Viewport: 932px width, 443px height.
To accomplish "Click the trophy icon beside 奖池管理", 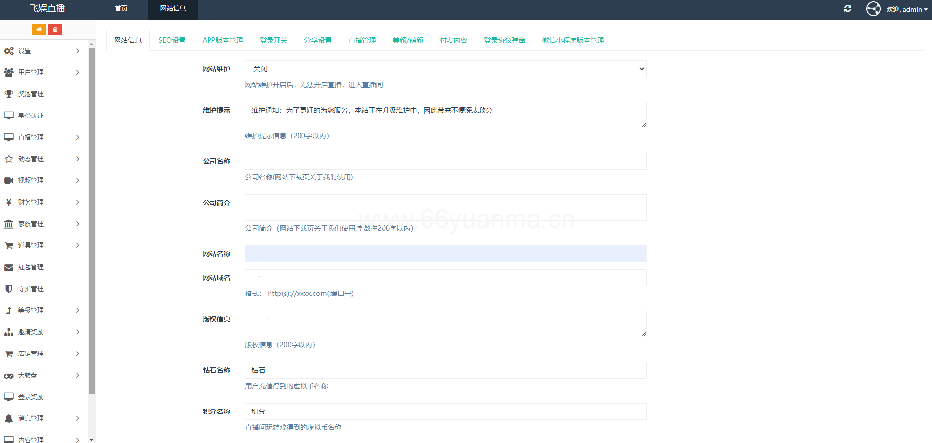I will point(9,94).
